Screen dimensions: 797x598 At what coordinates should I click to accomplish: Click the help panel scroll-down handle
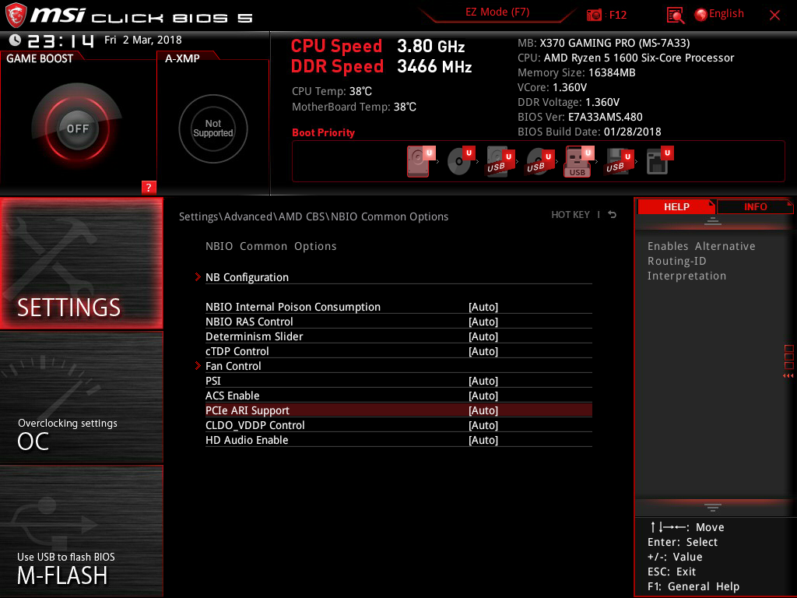pos(712,507)
